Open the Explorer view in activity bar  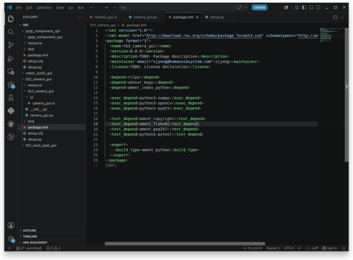[11, 19]
